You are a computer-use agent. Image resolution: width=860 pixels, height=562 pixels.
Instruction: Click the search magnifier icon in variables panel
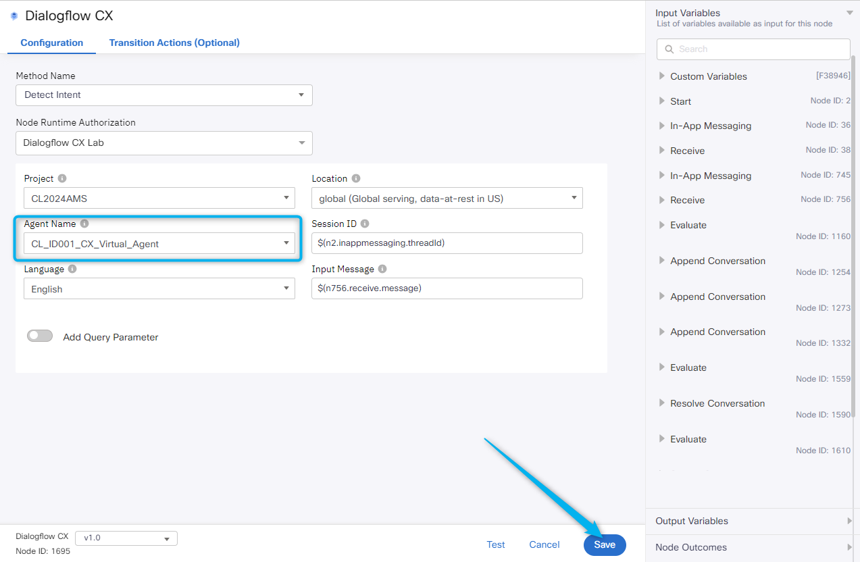click(669, 49)
